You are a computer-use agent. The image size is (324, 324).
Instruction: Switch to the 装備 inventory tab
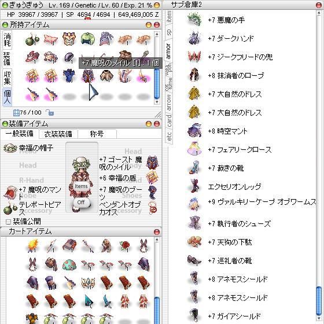tap(7, 58)
